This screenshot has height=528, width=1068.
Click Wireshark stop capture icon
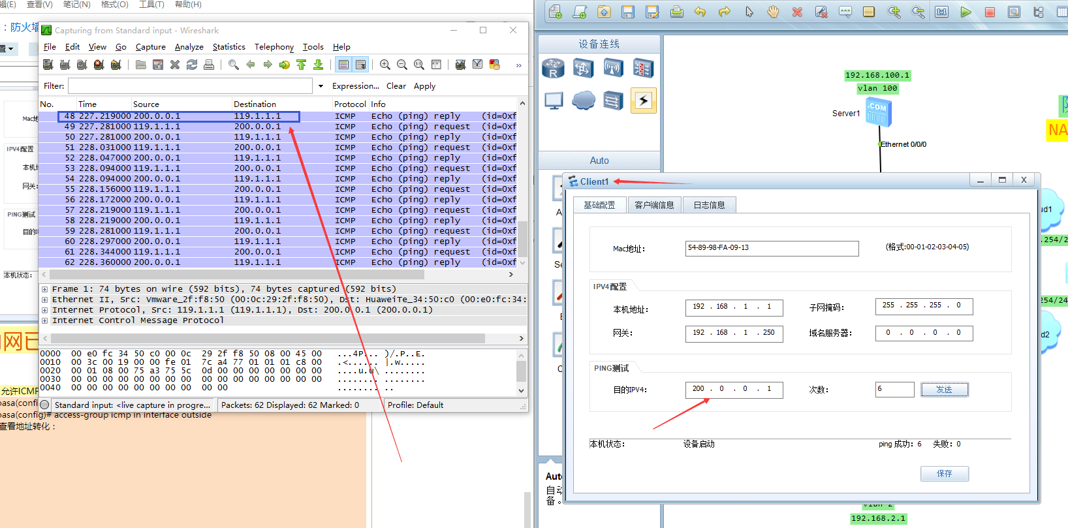tap(99, 65)
